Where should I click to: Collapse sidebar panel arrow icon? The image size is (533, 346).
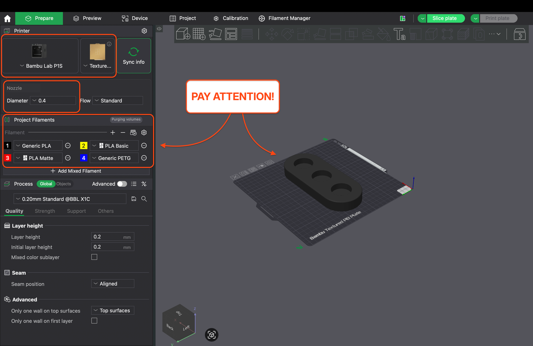(159, 29)
